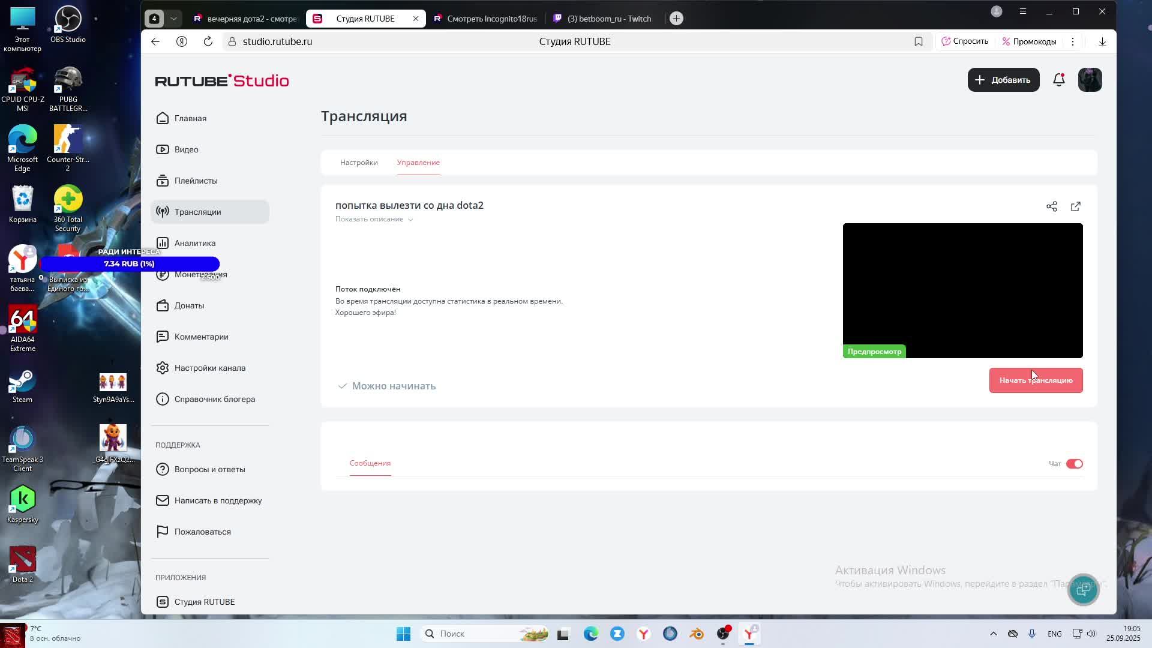Click the profile avatar in the header
The height and width of the screenshot is (648, 1152).
(1090, 80)
